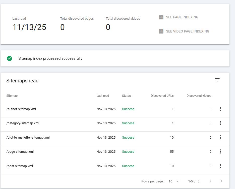Select the /page-sitemap.xml row
The image size is (235, 189).
20,152
